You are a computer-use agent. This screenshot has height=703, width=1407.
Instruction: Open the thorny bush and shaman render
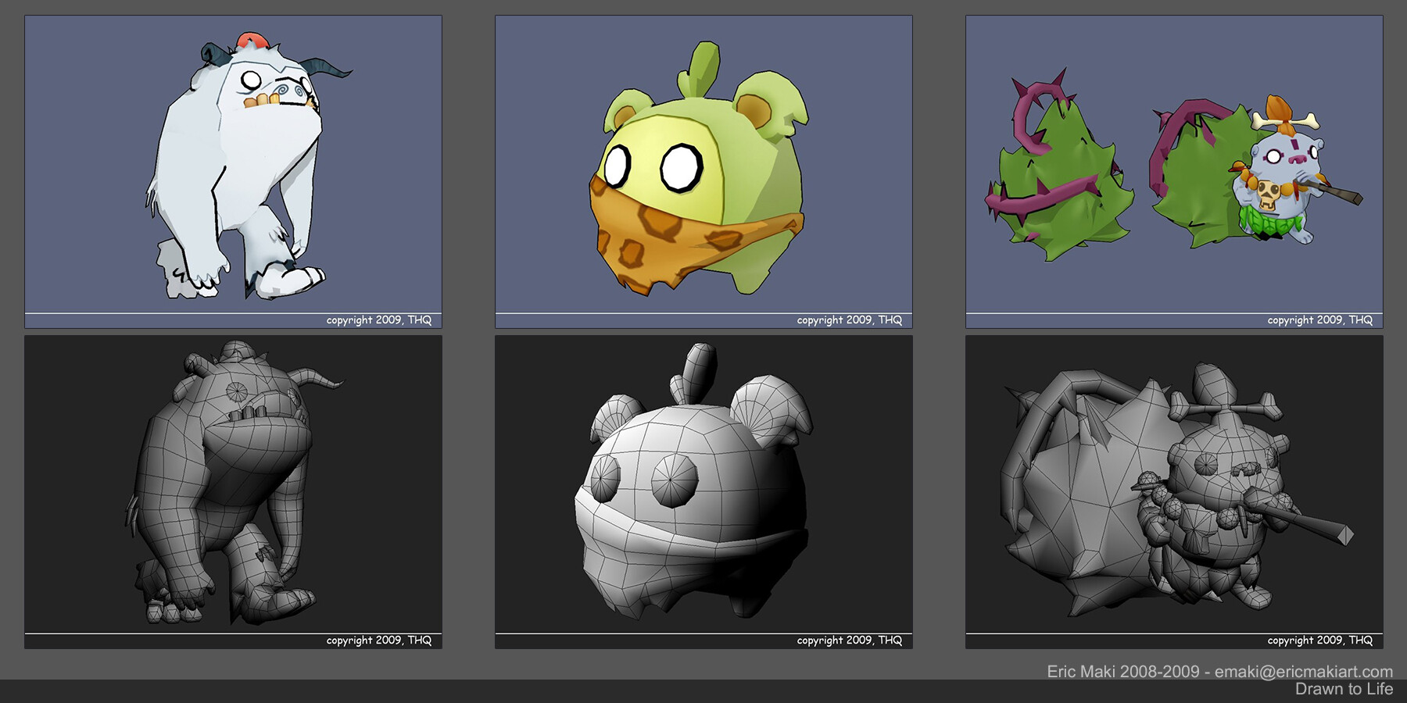click(1174, 172)
